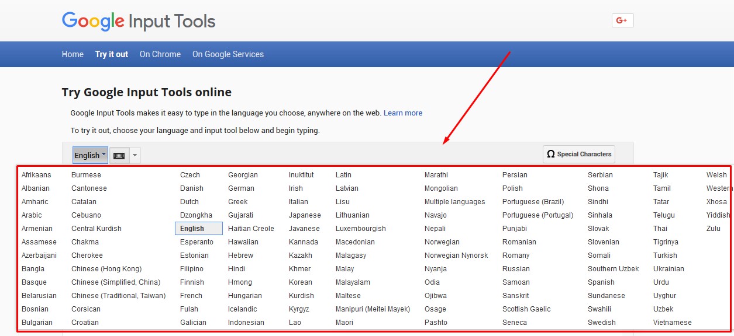This screenshot has height=336, width=734.
Task: Select Latin language option
Action: [x=343, y=175]
